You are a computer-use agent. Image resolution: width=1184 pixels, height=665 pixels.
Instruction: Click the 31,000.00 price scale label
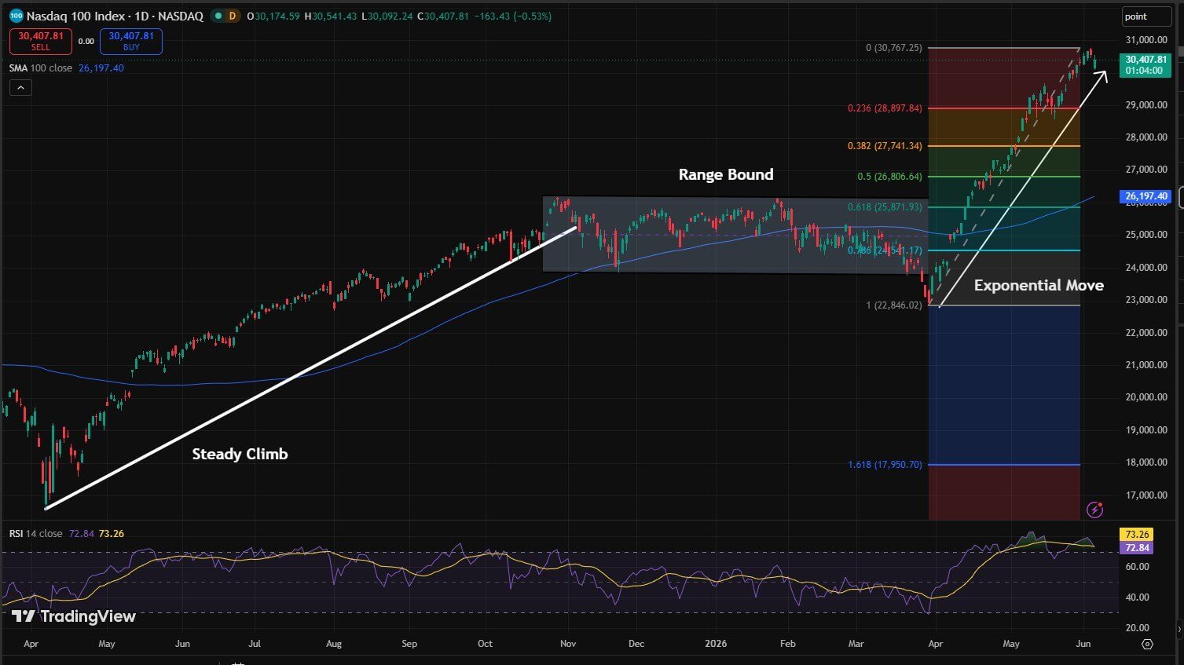(1146, 39)
